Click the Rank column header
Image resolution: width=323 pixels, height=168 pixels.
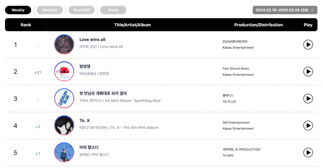(26, 25)
